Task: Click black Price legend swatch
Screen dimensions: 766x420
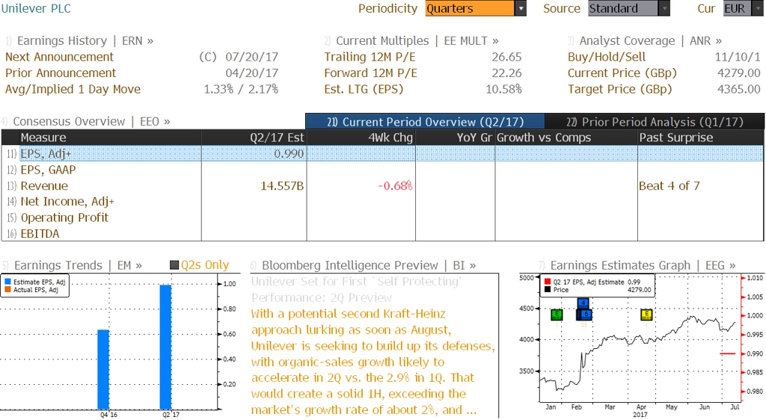Action: point(548,290)
